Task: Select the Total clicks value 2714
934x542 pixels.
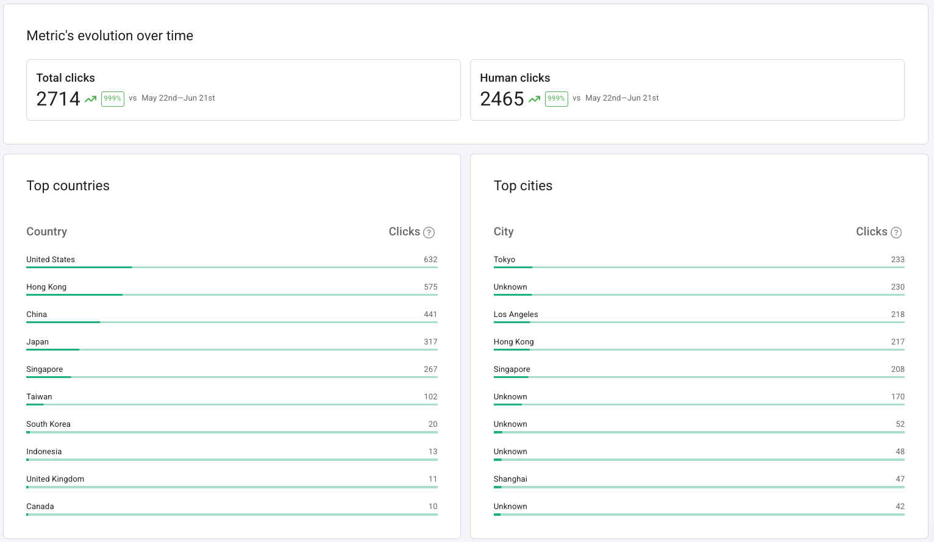Action: [58, 99]
